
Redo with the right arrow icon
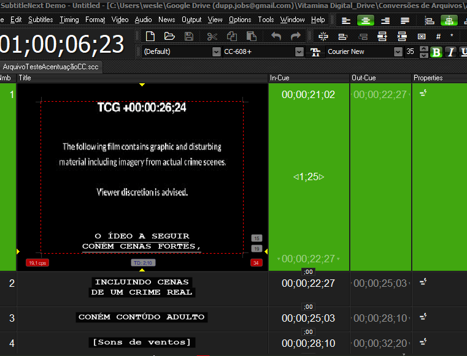tap(295, 36)
